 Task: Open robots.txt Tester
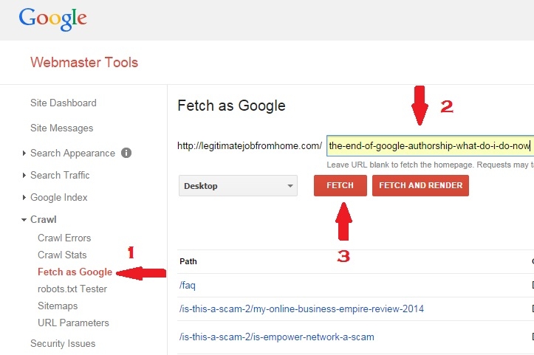pyautogui.click(x=72, y=289)
